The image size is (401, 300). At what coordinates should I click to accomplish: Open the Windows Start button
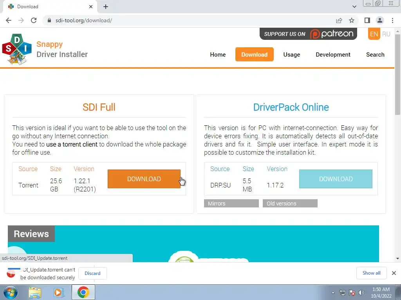(x=11, y=292)
